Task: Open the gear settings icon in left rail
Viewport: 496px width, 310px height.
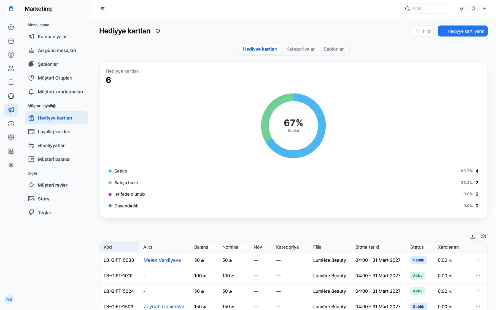Action: (x=11, y=165)
